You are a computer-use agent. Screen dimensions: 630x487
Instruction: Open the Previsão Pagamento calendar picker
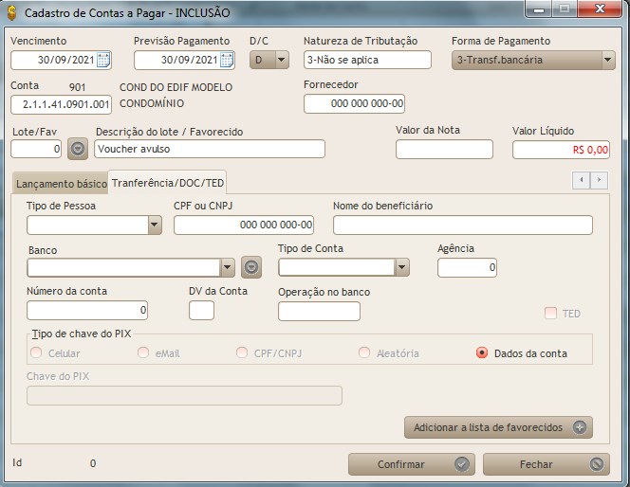pyautogui.click(x=227, y=61)
